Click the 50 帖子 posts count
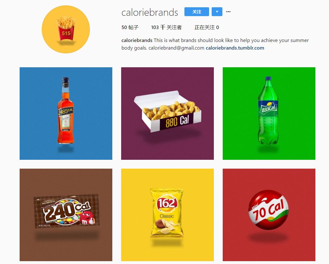This screenshot has height=264, width=329. (130, 27)
